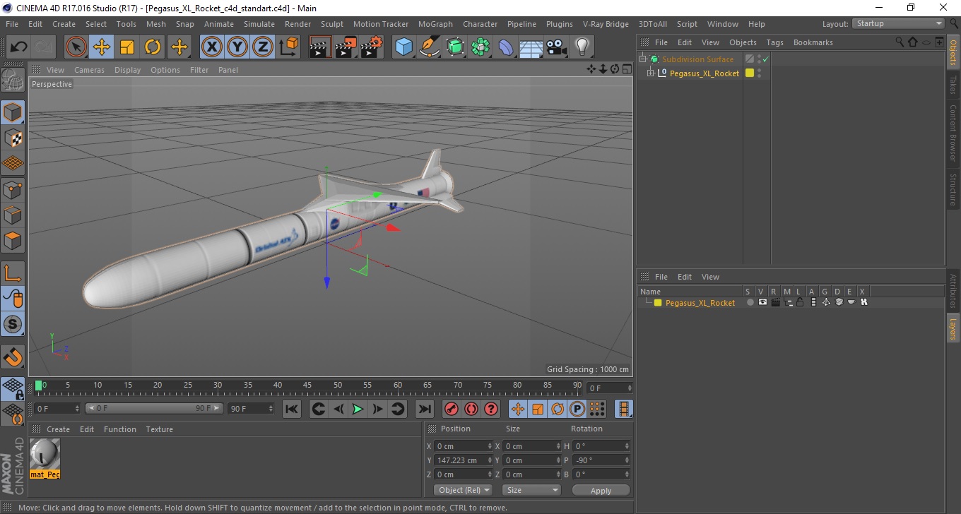Open the MoGraph menu
The width and height of the screenshot is (961, 514).
tap(435, 24)
